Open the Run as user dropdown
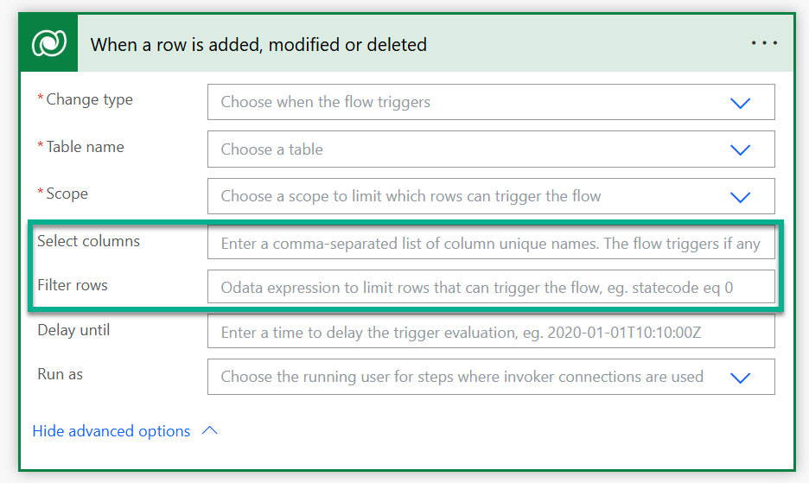The image size is (809, 483). tap(491, 377)
